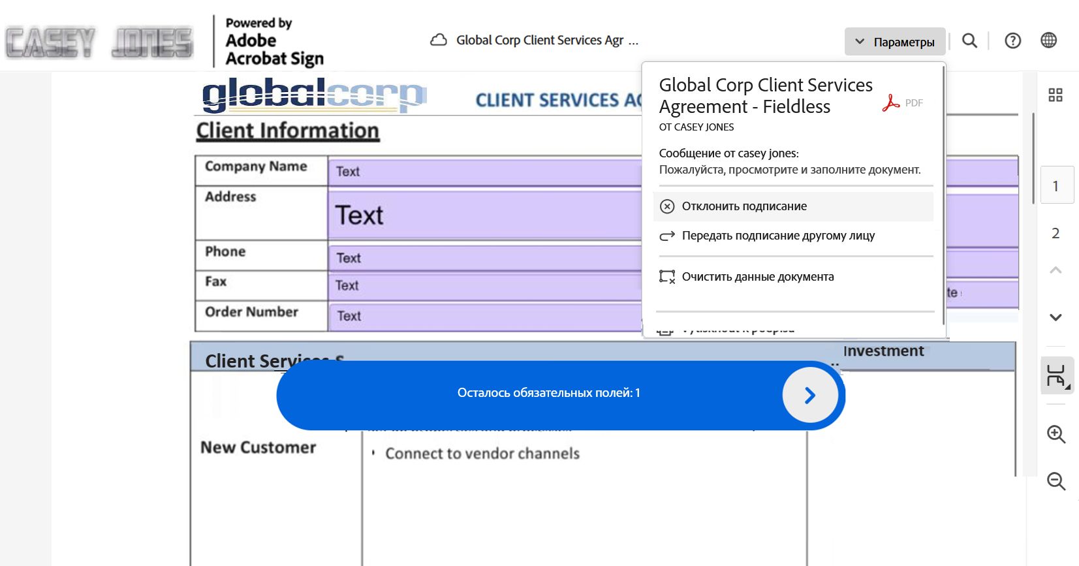Image resolution: width=1079 pixels, height=566 pixels.
Task: Jump to page 1
Action: (x=1056, y=185)
